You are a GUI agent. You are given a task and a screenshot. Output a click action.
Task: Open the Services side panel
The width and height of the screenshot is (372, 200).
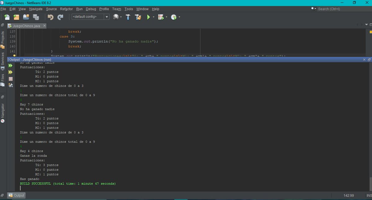tap(2, 61)
